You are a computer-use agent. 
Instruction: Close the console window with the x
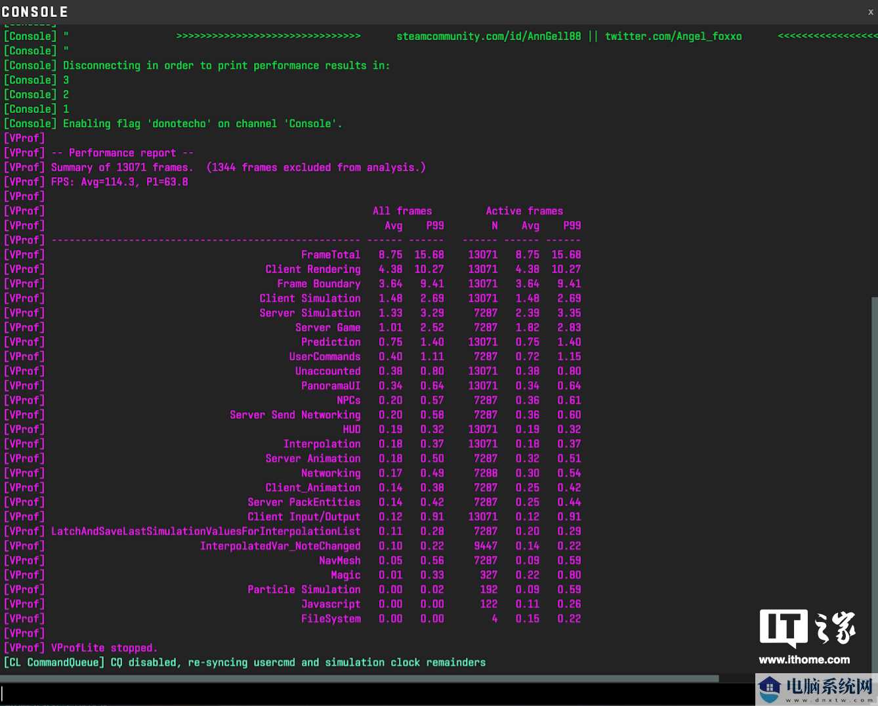tap(870, 12)
